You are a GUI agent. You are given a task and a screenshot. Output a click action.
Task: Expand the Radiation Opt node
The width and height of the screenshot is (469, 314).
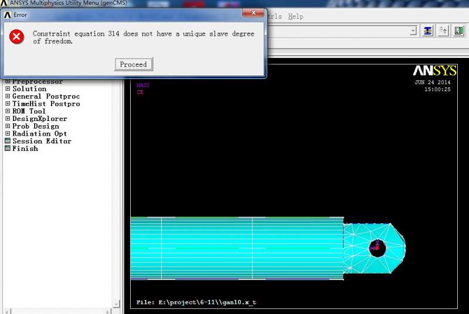click(8, 133)
